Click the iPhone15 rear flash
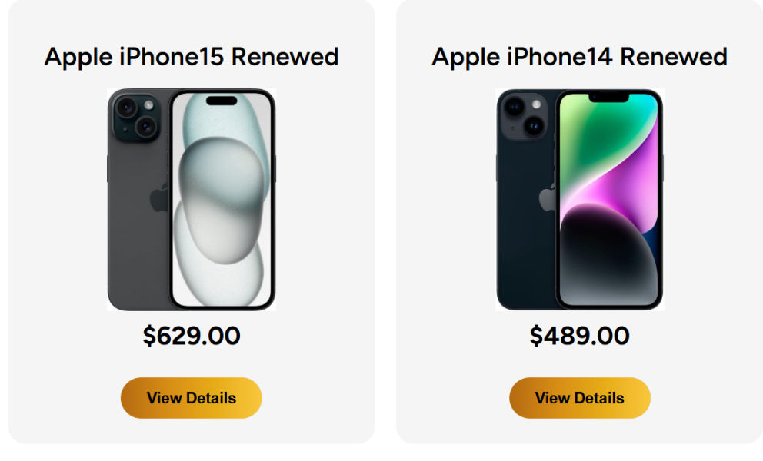The width and height of the screenshot is (763, 461). [x=148, y=105]
